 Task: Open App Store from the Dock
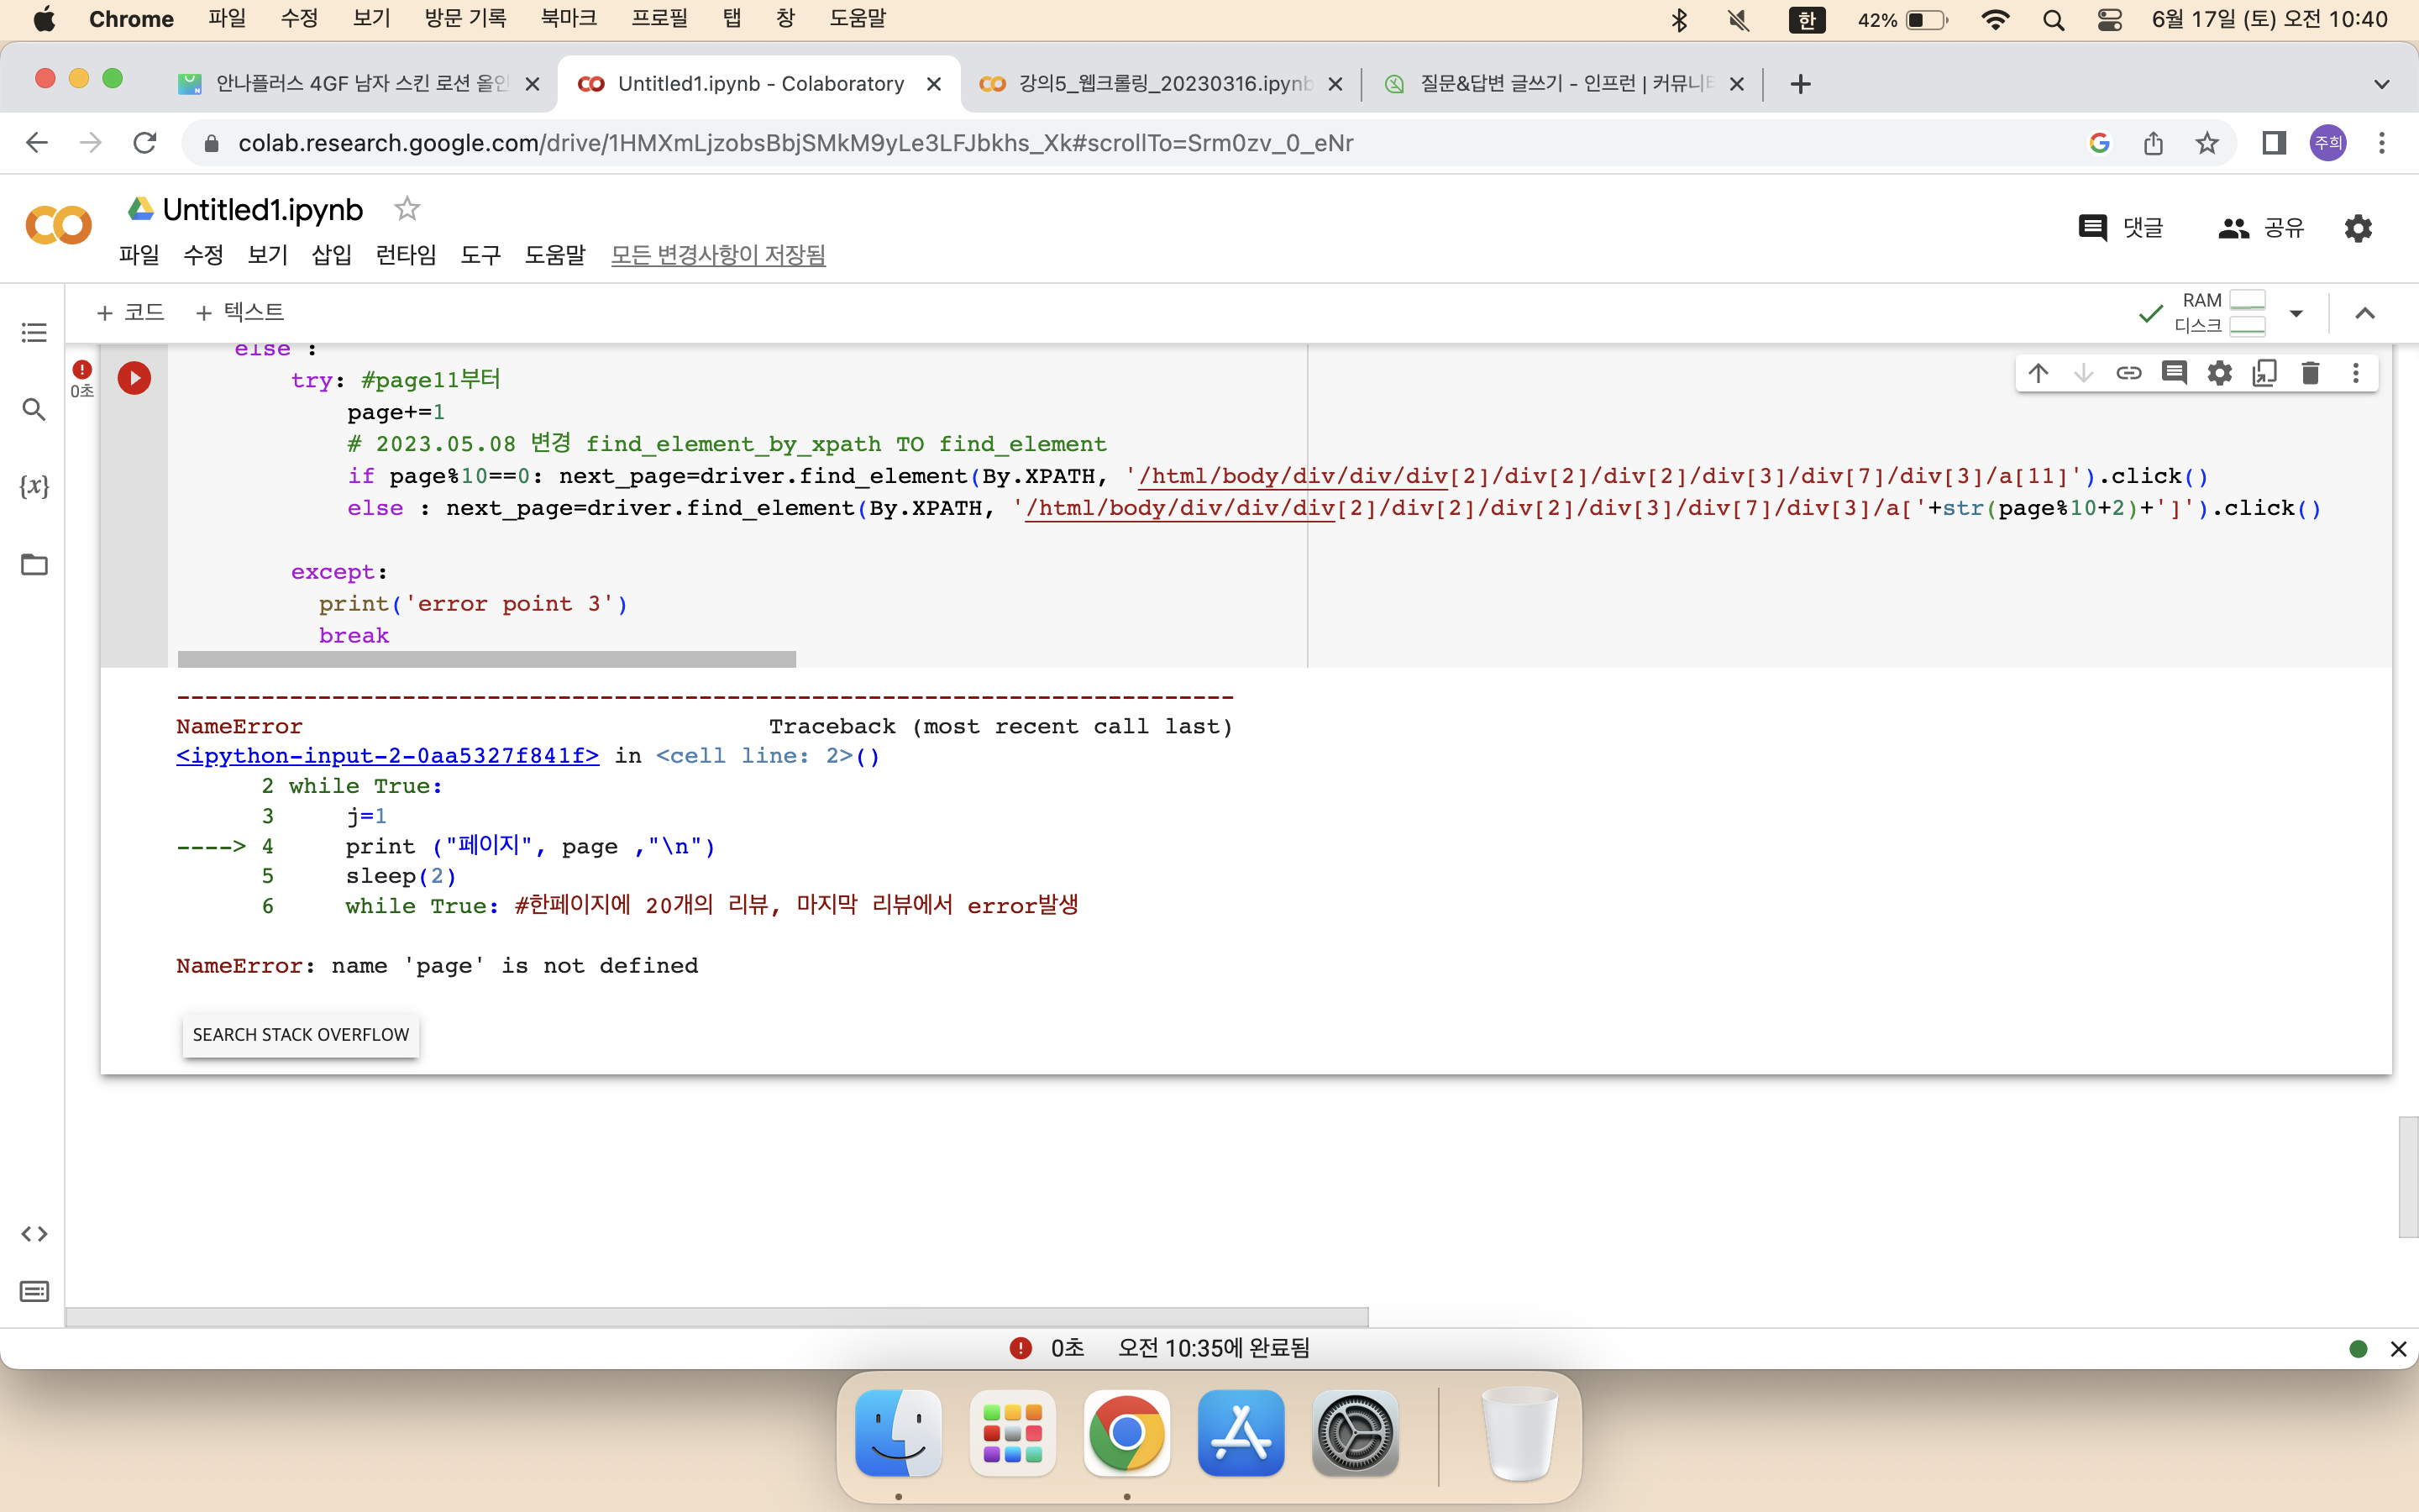1241,1433
